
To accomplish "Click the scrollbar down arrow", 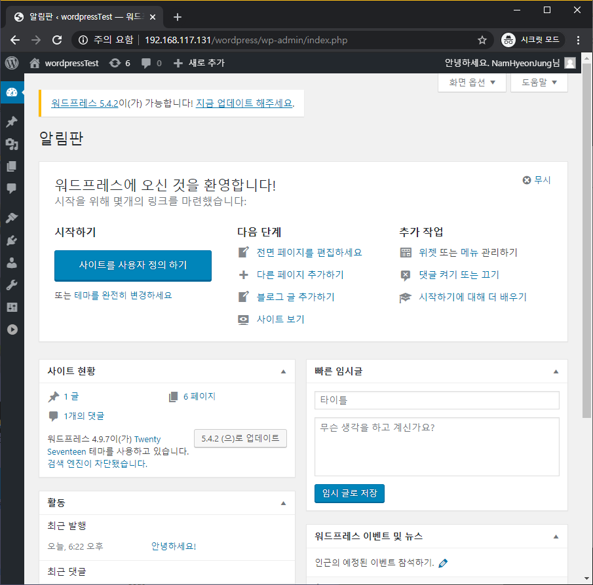I will pos(586,579).
